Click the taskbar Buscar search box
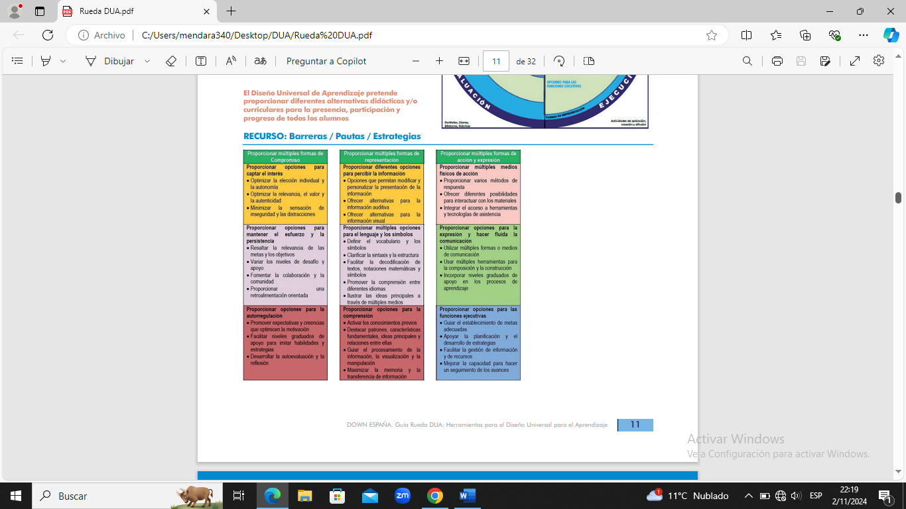Image resolution: width=906 pixels, height=509 pixels. [126, 496]
